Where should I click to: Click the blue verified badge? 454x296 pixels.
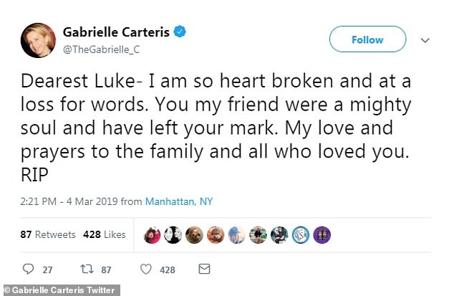(x=183, y=32)
